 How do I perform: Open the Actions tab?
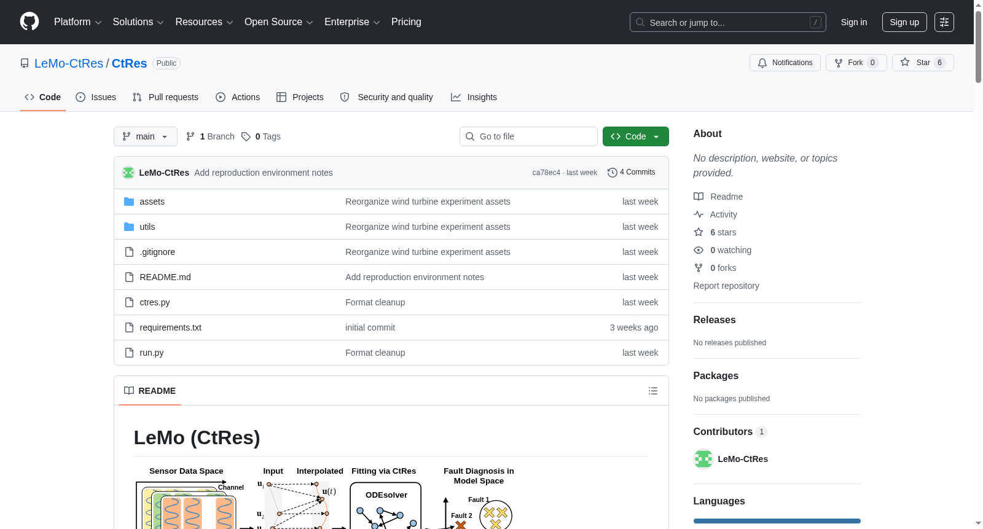pos(238,97)
